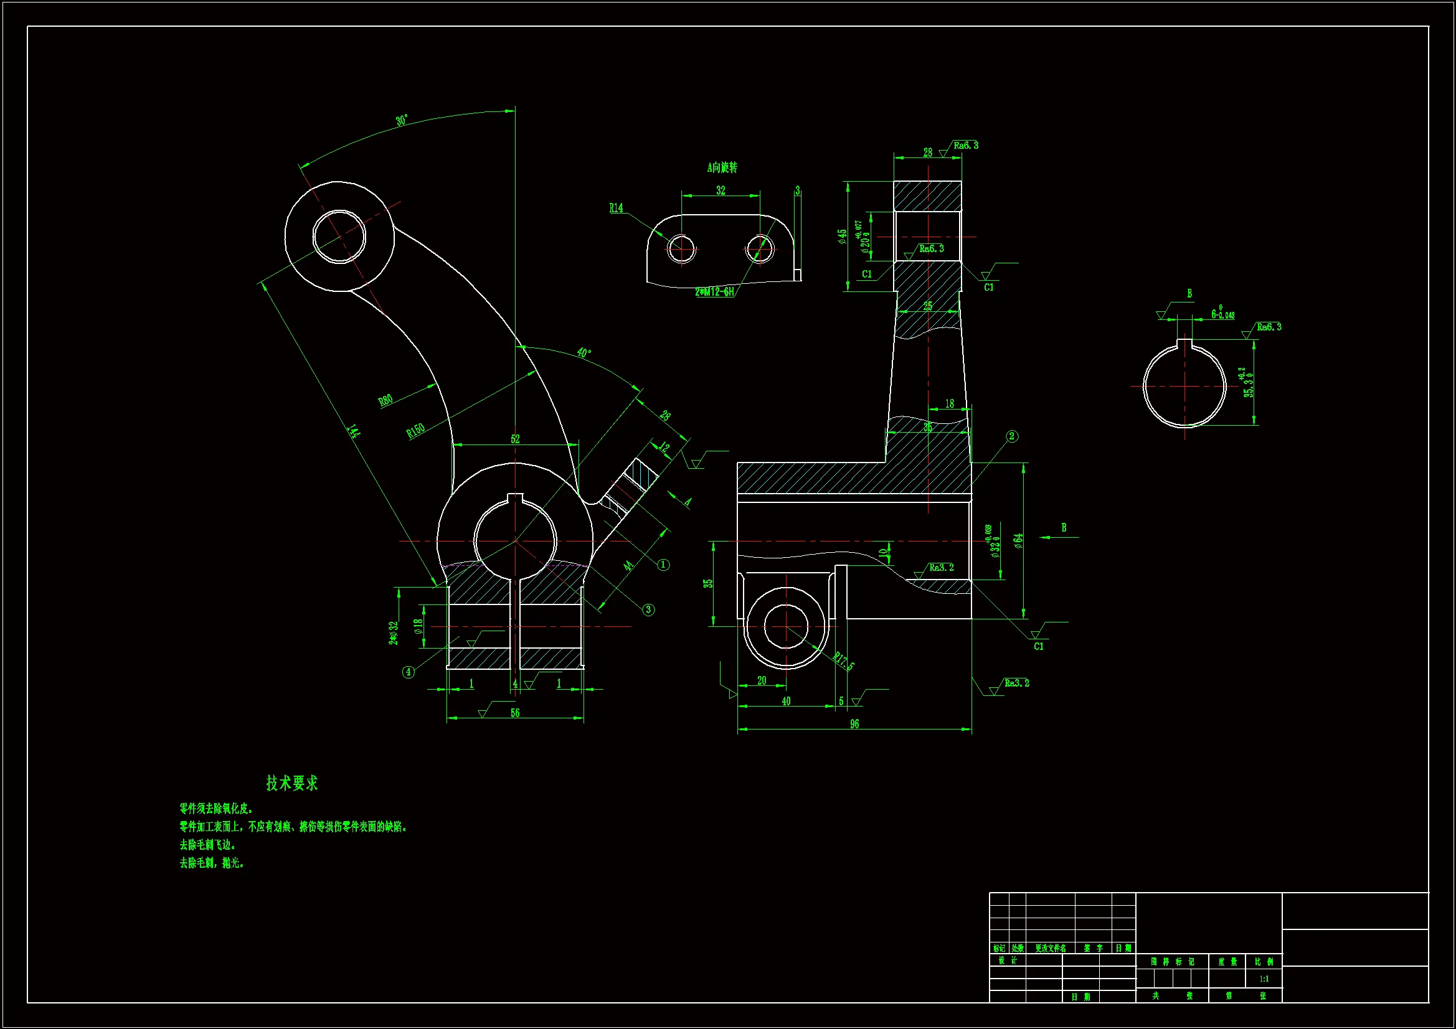Image resolution: width=1456 pixels, height=1029 pixels.
Task: Click the Ra6.3 roughness symbol above dimension 28
Action: [x=965, y=146]
